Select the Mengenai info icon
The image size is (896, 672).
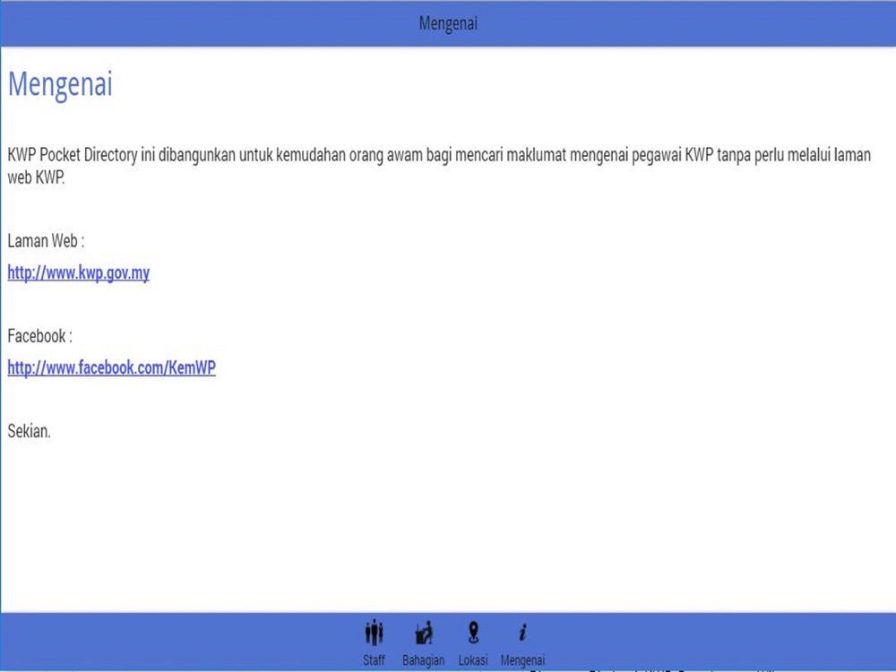522,633
